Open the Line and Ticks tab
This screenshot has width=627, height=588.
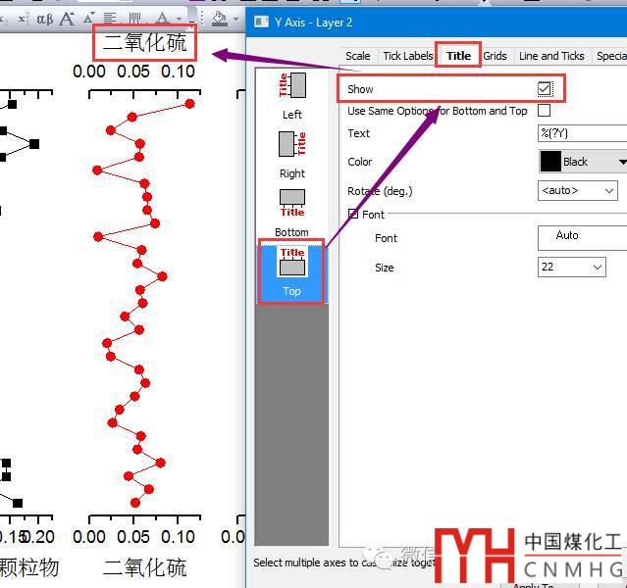pyautogui.click(x=551, y=56)
